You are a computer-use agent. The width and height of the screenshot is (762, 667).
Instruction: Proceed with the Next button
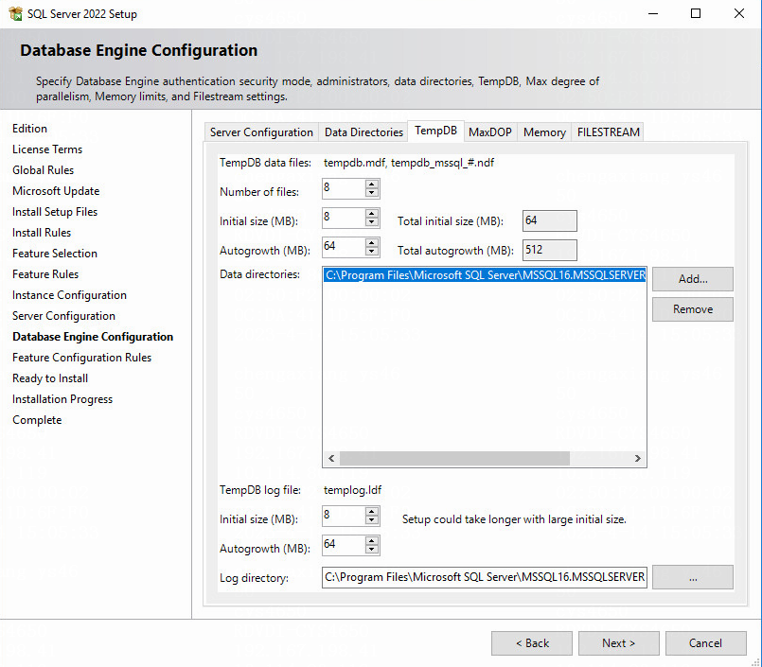619,643
